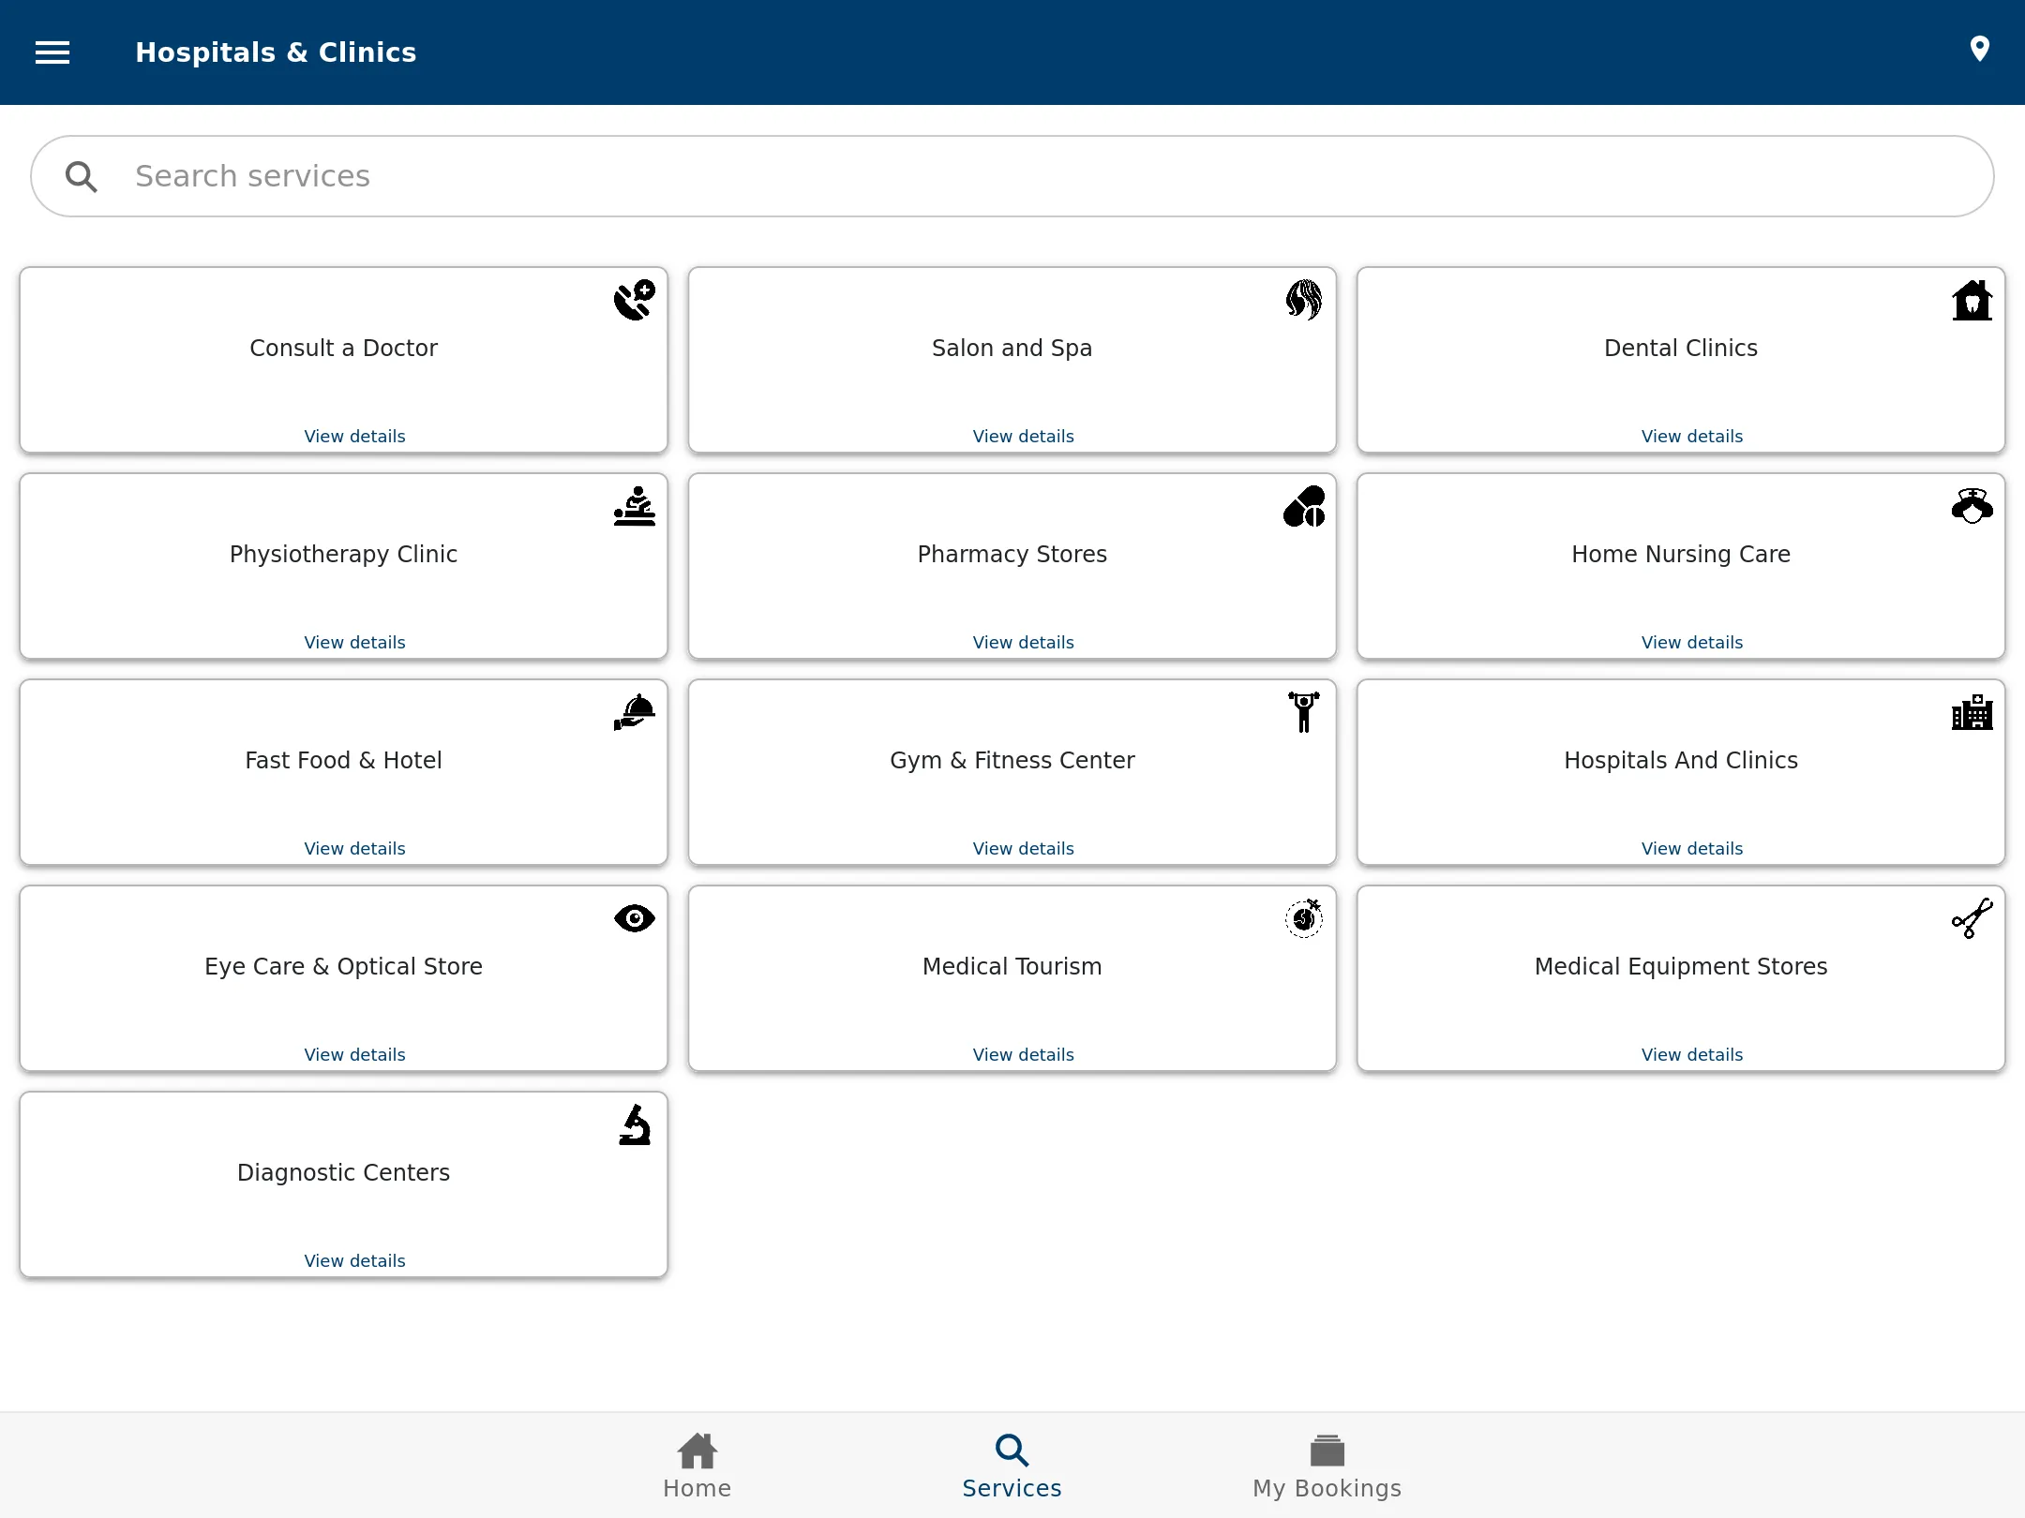The height and width of the screenshot is (1518, 2025).
Task: Click the Pharmacy Stores pills icon
Action: click(1303, 506)
